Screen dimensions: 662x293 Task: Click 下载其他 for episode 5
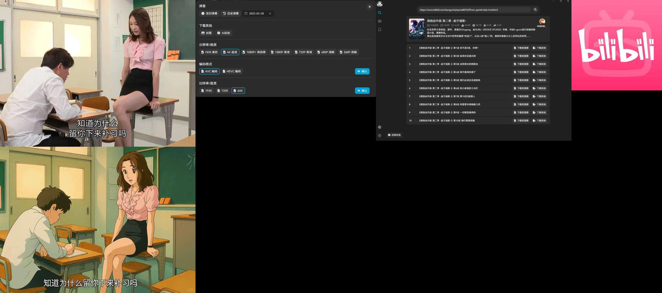[x=539, y=80]
